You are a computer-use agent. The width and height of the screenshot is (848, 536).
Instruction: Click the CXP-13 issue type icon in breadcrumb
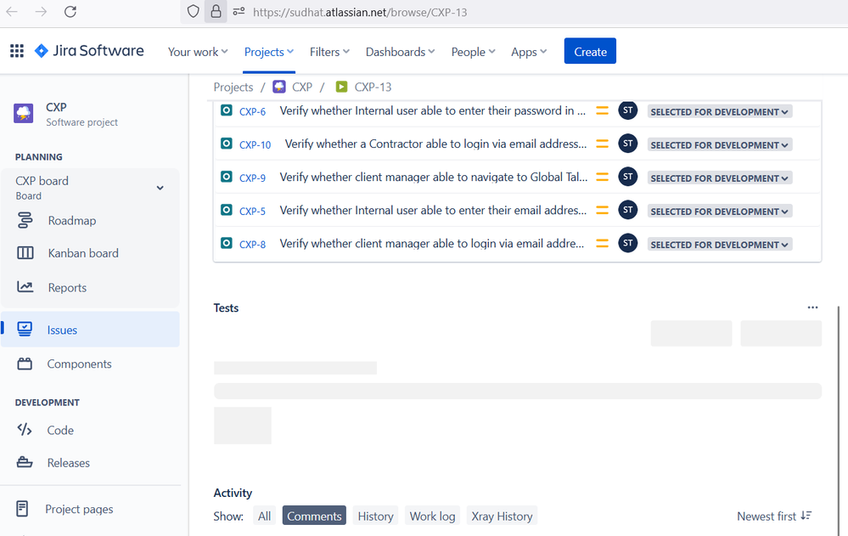pos(341,87)
